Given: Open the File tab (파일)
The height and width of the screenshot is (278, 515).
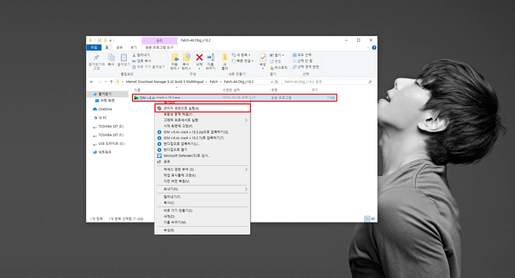Looking at the screenshot, I should click(x=94, y=47).
